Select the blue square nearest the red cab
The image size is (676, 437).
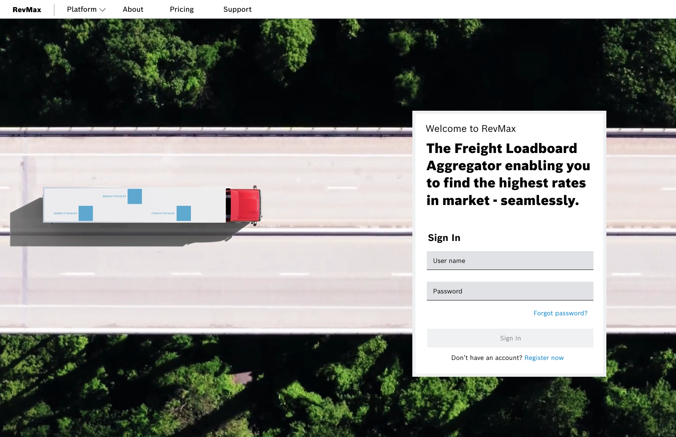pyautogui.click(x=183, y=213)
